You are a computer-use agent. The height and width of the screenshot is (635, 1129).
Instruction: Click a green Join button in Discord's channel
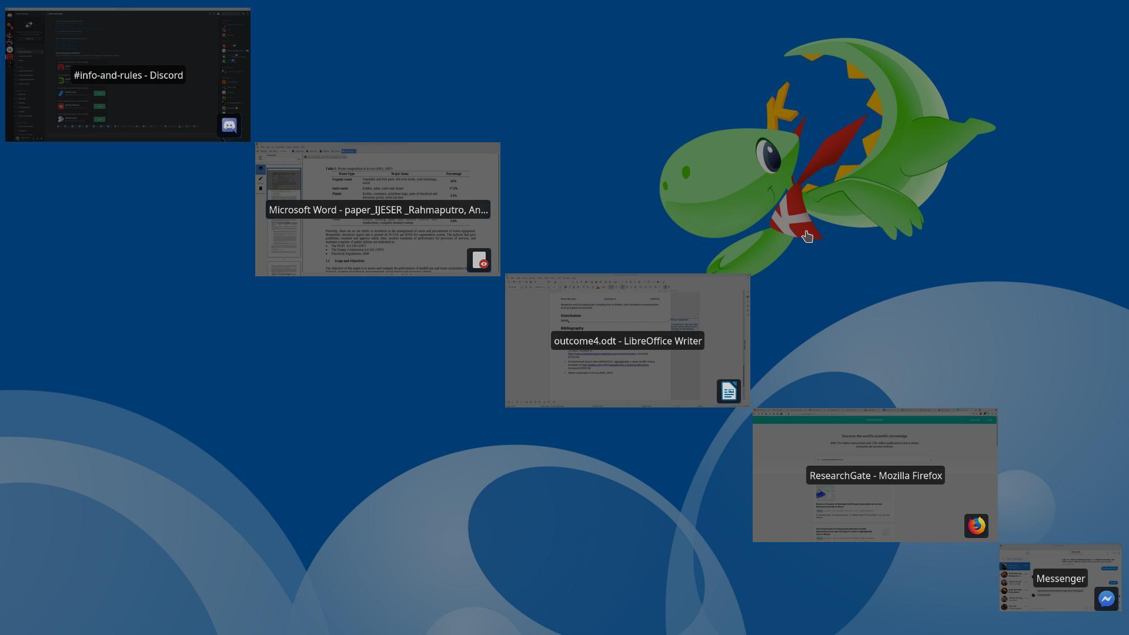tap(99, 93)
